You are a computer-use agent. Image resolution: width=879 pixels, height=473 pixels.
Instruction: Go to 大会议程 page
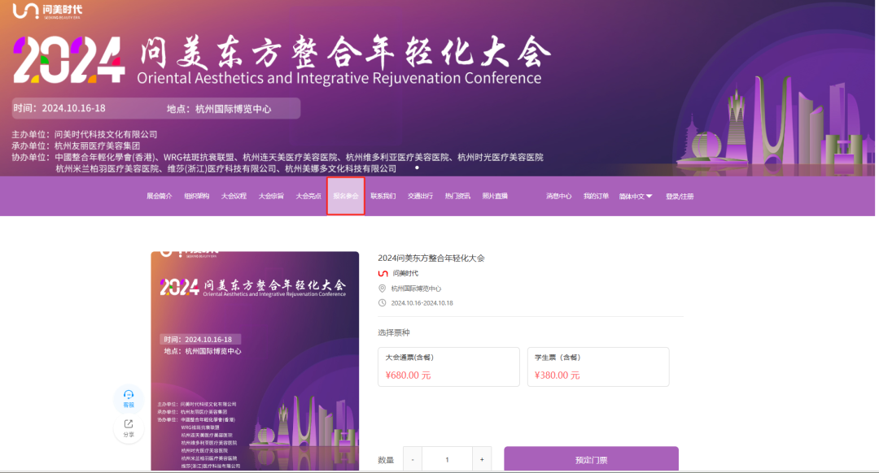(234, 197)
